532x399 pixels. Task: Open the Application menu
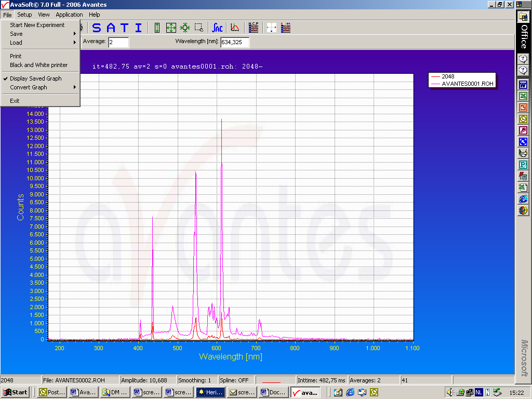[69, 15]
